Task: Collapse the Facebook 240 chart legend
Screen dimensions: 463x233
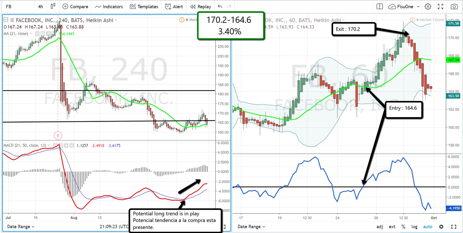Action: [x=6, y=20]
